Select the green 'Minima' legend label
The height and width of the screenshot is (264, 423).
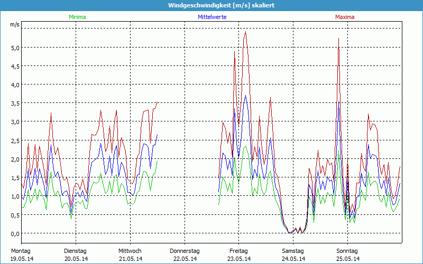[x=77, y=17]
